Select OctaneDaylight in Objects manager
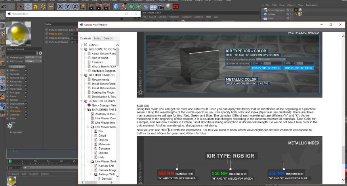The height and width of the screenshot is (186, 347). click(x=276, y=10)
